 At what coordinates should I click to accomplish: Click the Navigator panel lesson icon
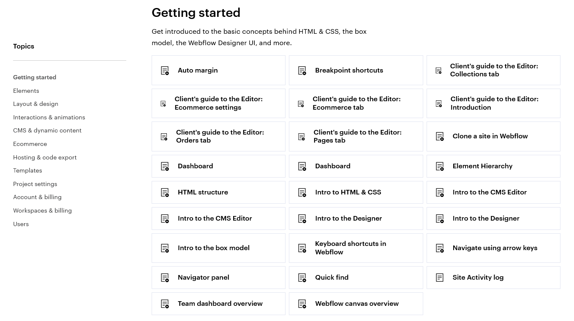click(165, 278)
